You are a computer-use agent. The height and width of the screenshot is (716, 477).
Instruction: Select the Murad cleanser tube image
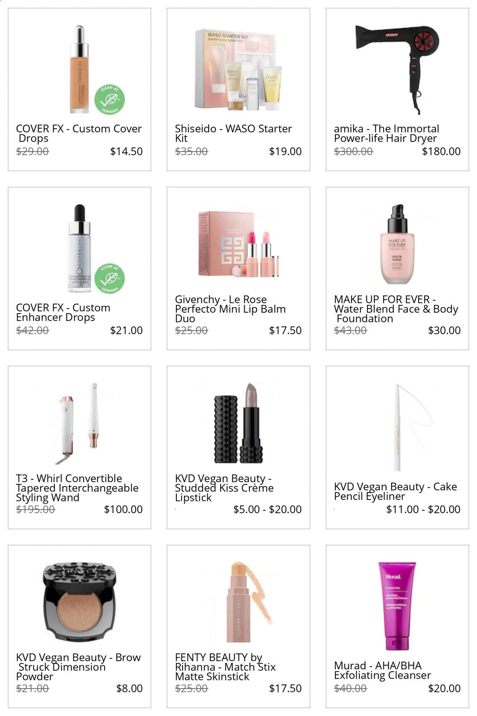[x=397, y=606]
